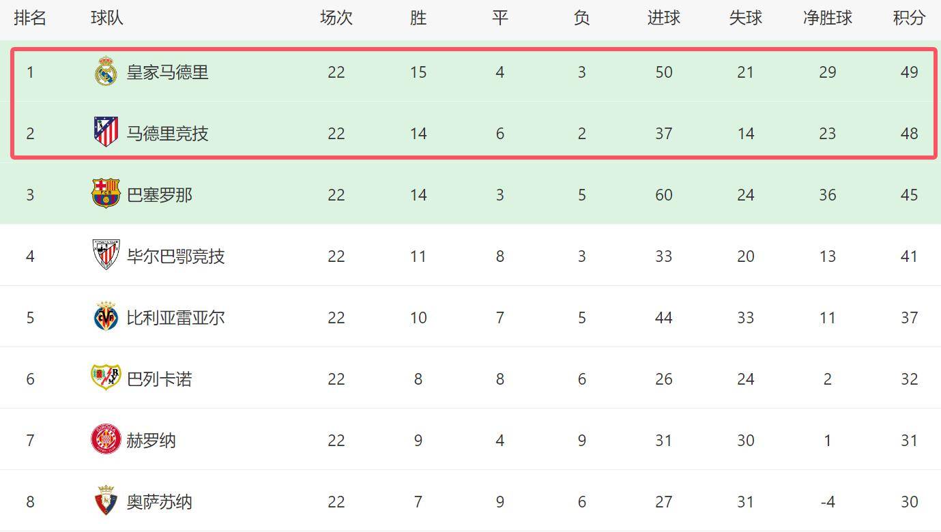Image resolution: width=941 pixels, height=532 pixels.
Task: Click the 比利亚雷亚尔 team name
Action: tap(175, 318)
